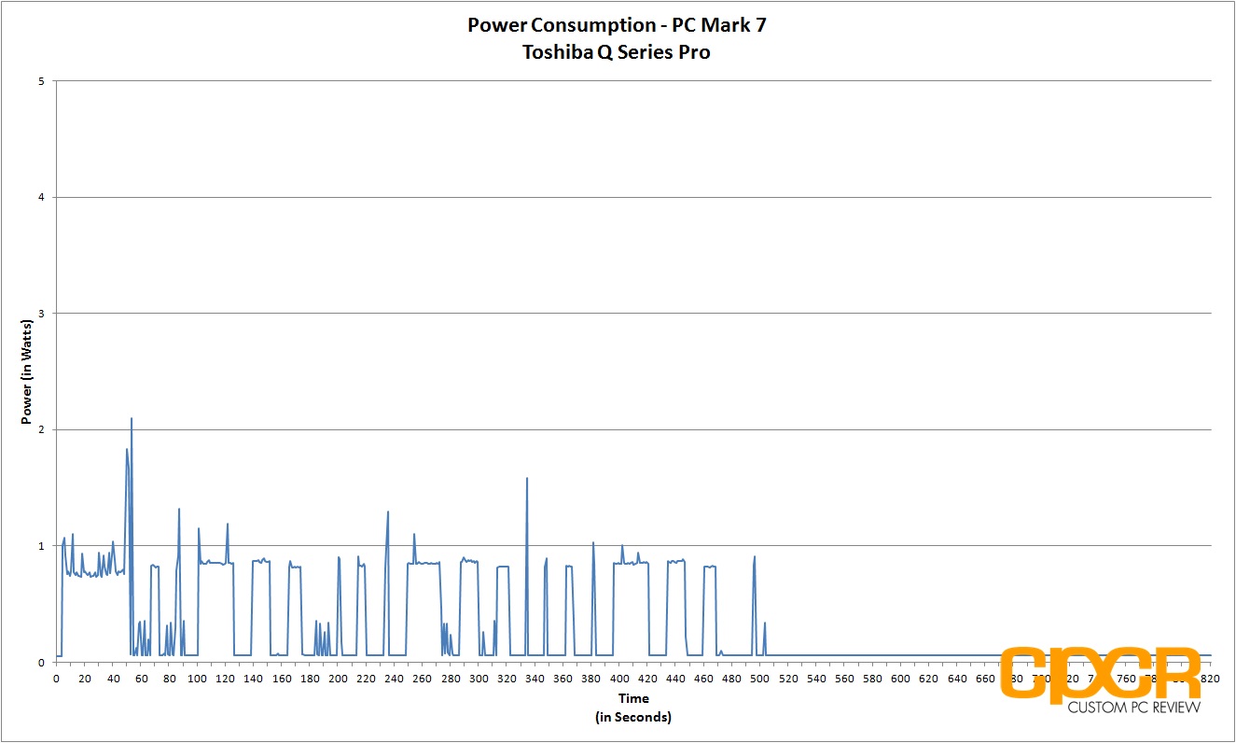Click the '(in Seconds)' axis subtitle
Viewport: 1236px width, 743px height.
pyautogui.click(x=632, y=717)
